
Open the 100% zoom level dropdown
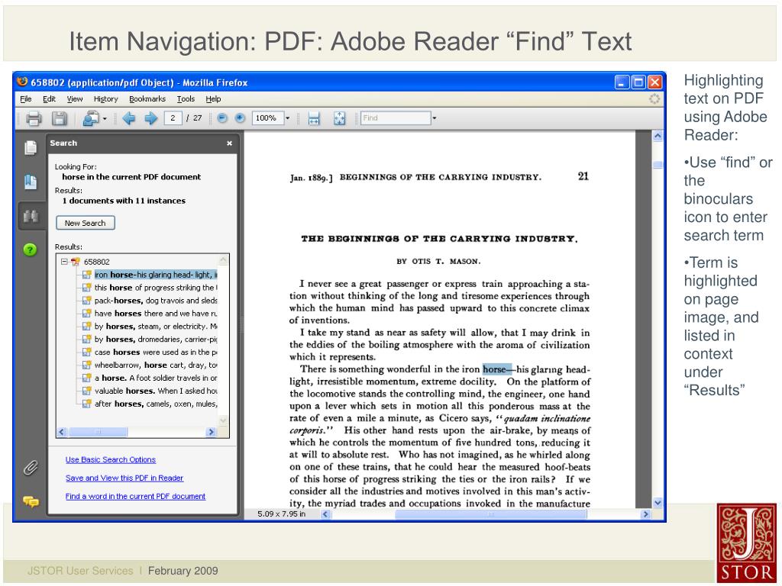pos(287,118)
